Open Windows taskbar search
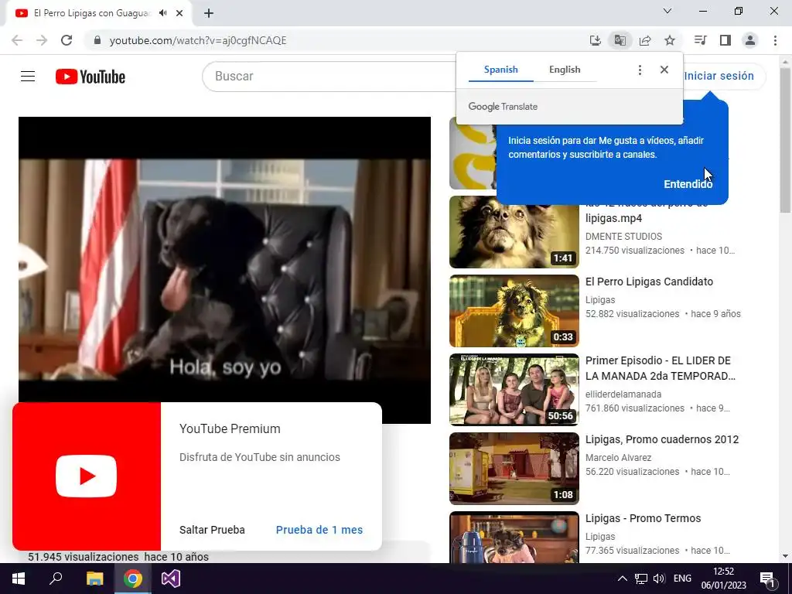Viewport: 792px width, 594px height. tap(56, 579)
